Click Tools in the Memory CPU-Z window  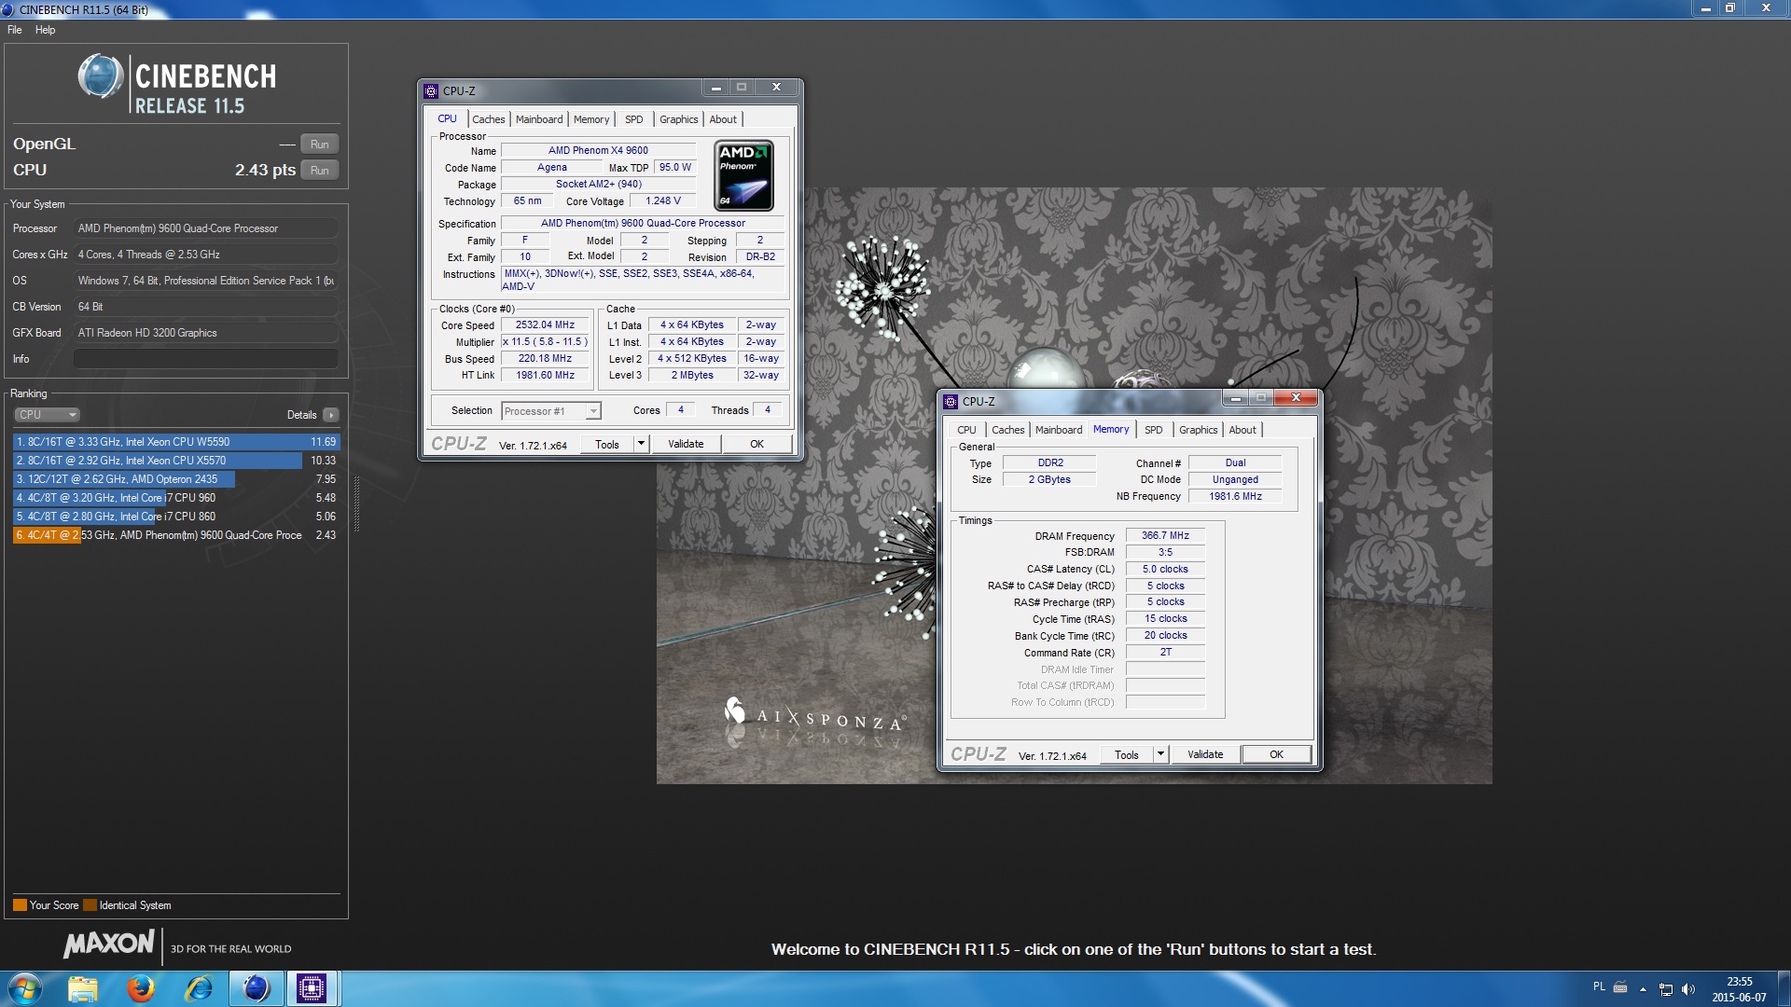point(1127,754)
